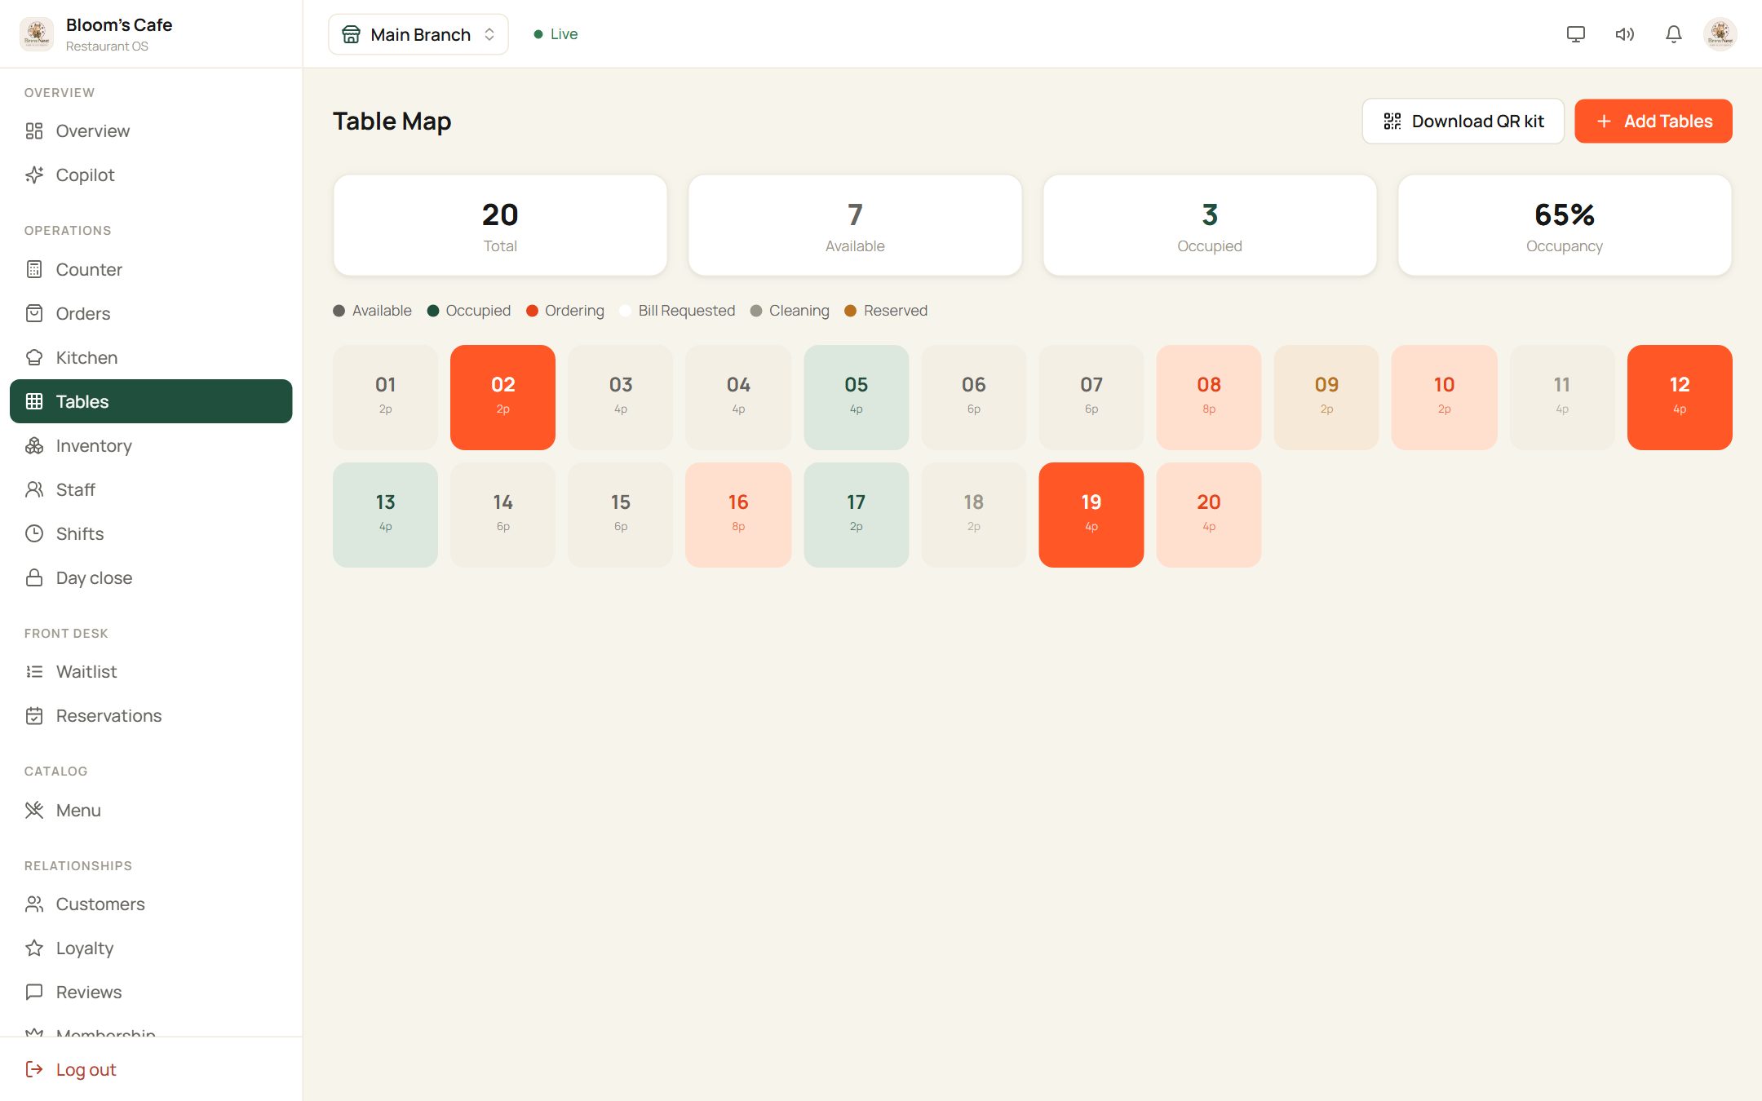Open notifications bell
Screen dimensions: 1762x1101
coord(1673,34)
